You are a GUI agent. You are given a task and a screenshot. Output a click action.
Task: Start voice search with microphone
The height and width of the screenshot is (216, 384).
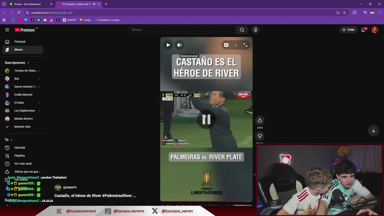256,30
